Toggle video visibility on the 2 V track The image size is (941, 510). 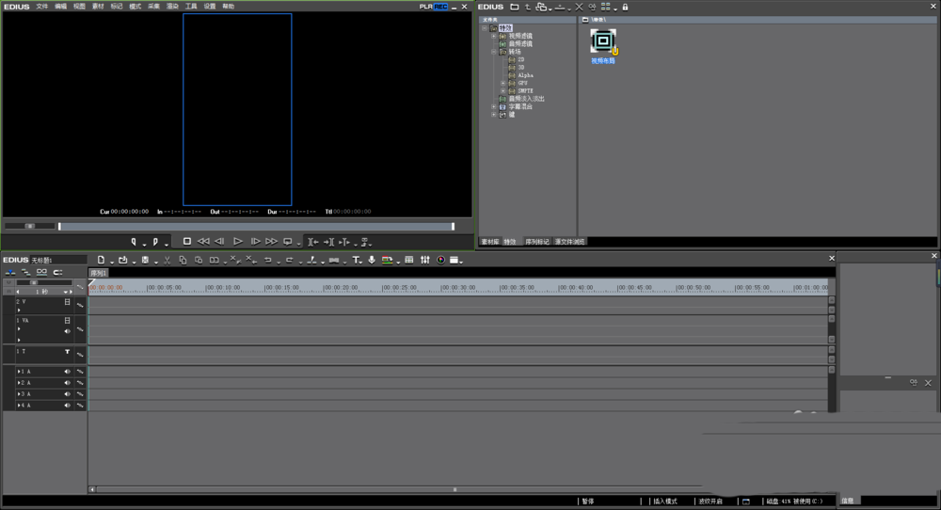pos(67,302)
